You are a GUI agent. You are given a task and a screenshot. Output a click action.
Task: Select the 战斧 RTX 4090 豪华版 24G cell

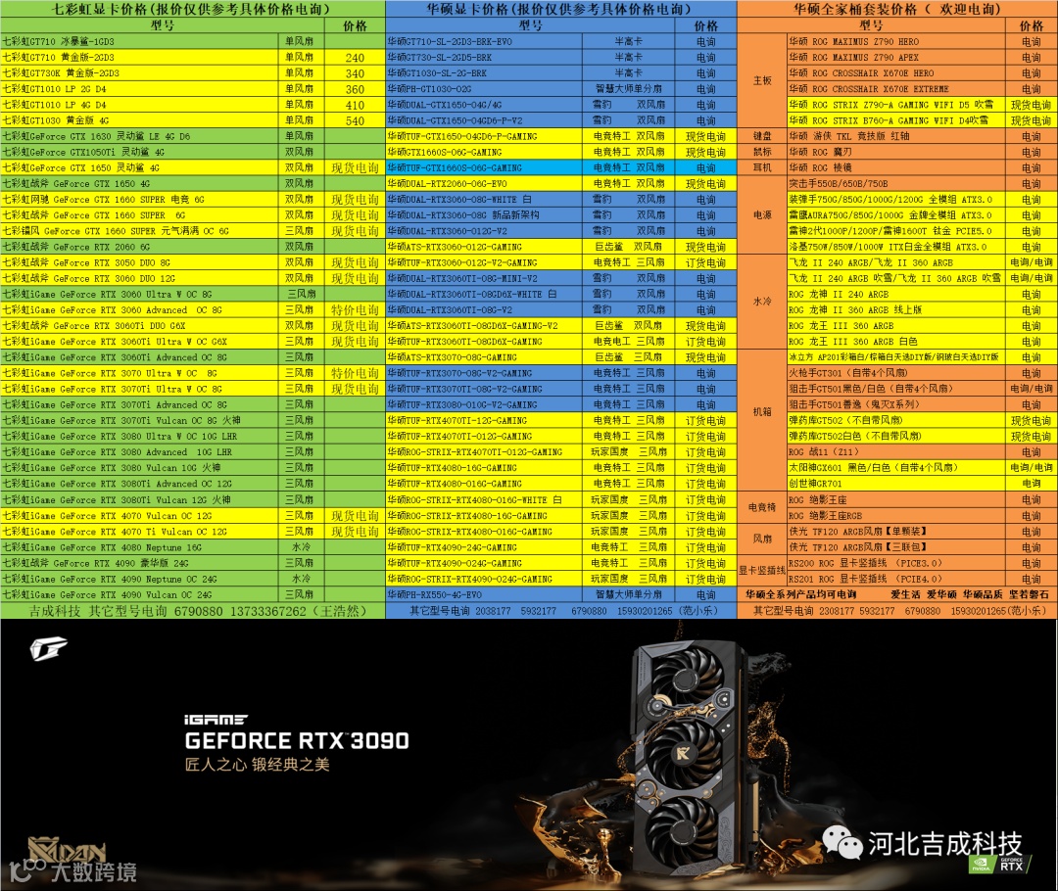coord(140,563)
